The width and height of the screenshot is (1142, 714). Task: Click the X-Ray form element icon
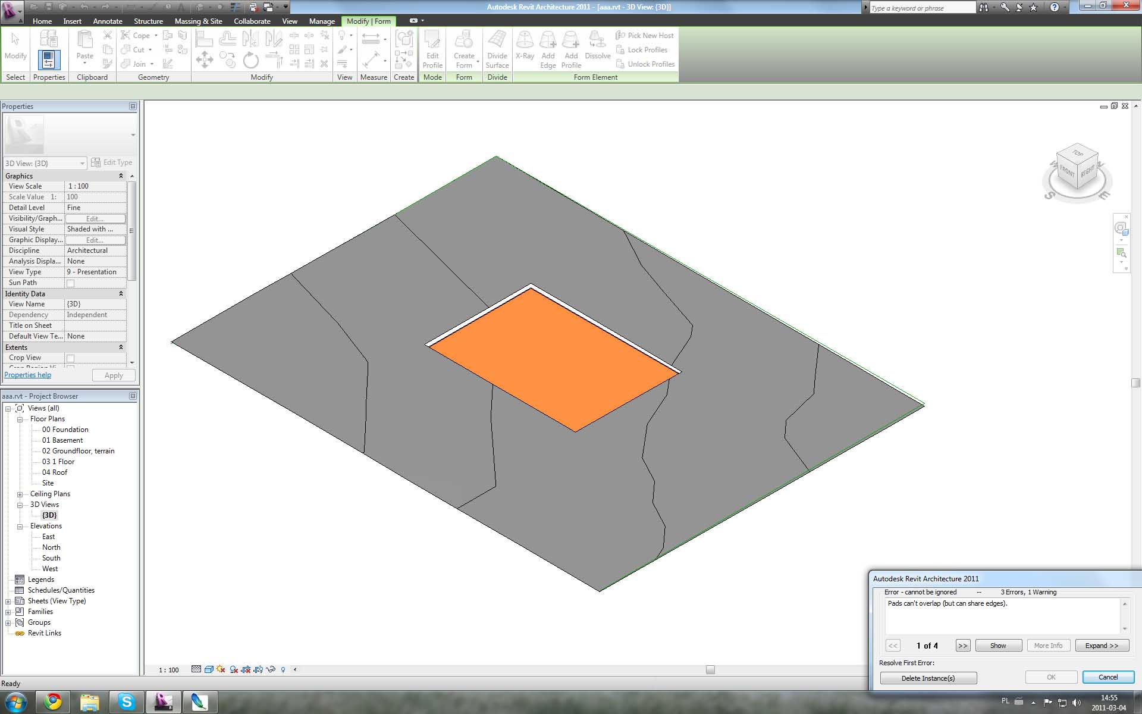[x=524, y=46]
